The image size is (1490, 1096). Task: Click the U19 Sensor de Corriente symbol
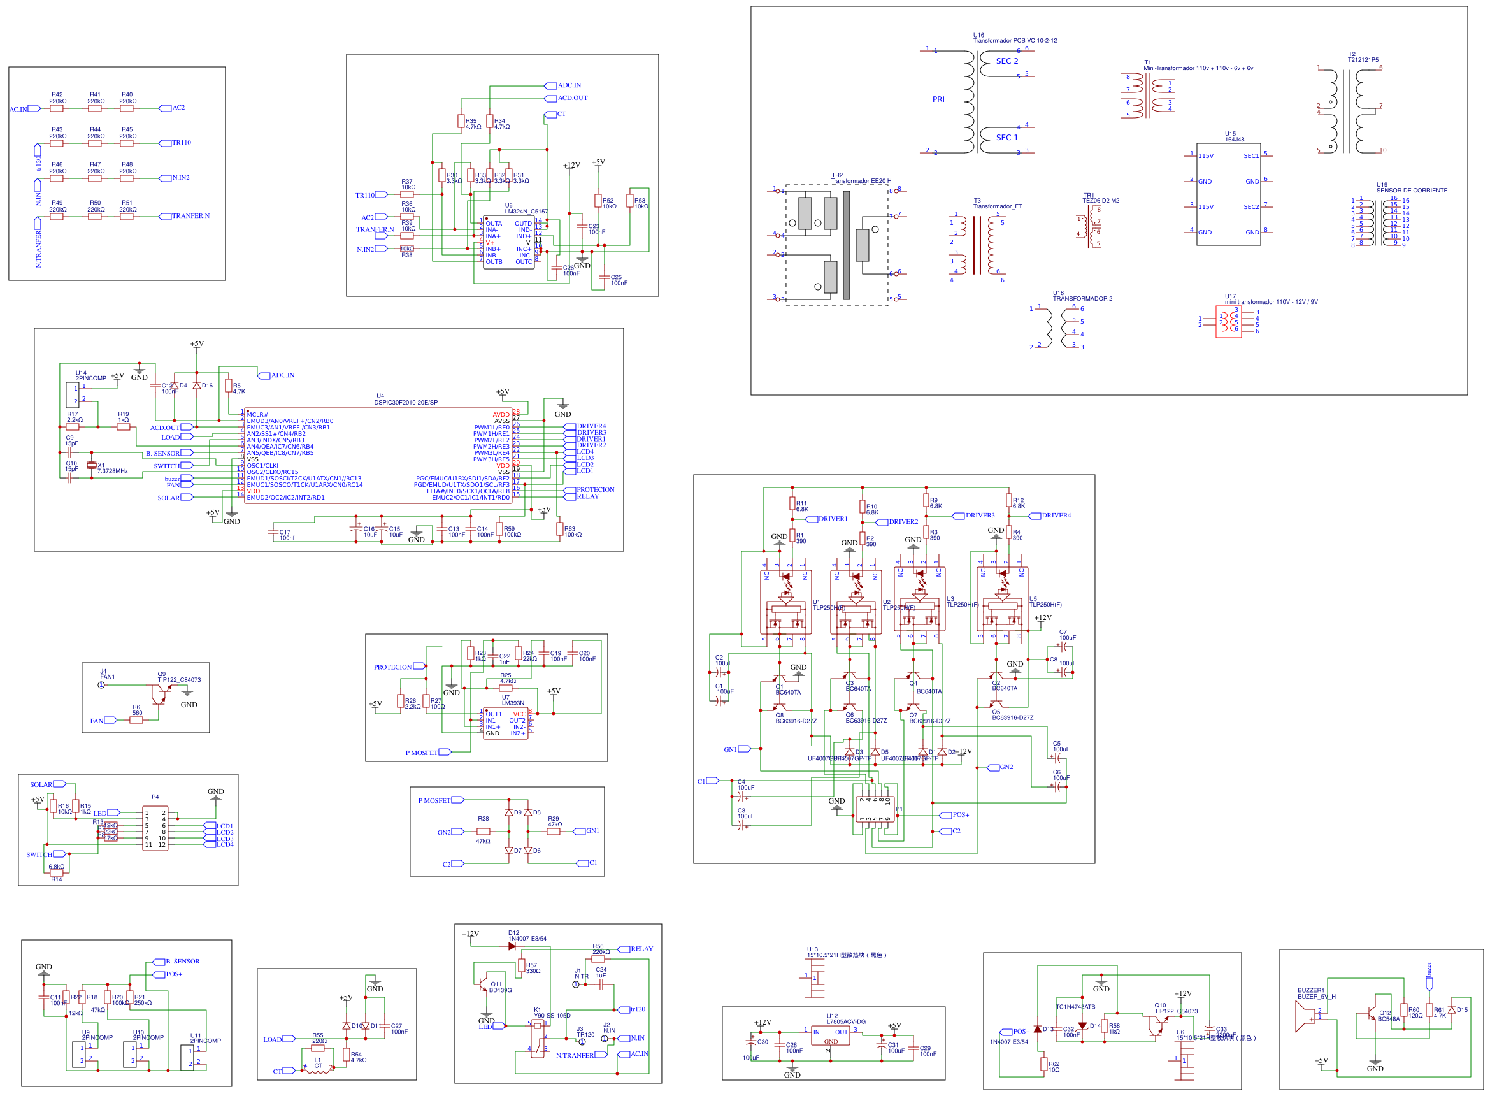[x=1377, y=222]
